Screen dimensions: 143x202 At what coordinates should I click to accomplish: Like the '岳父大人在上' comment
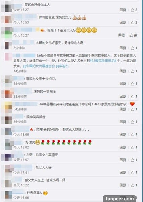pyautogui.click(x=134, y=185)
